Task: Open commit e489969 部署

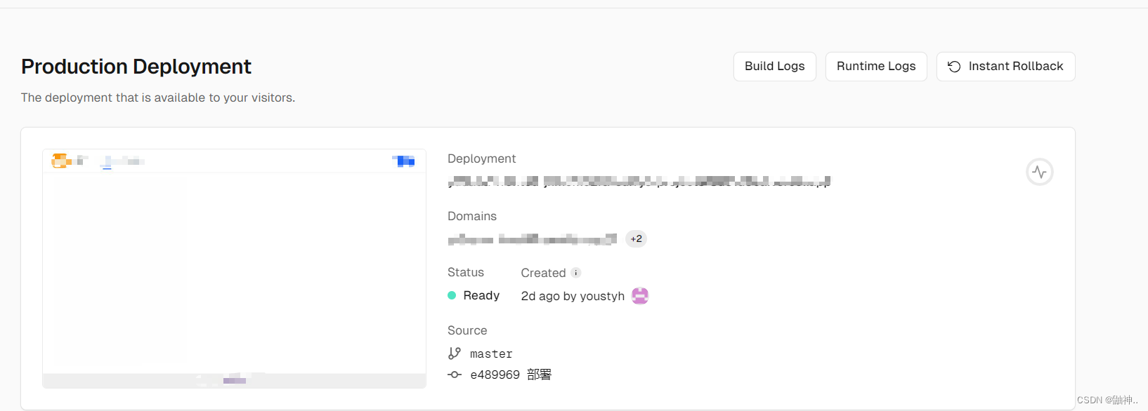Action: [x=511, y=375]
